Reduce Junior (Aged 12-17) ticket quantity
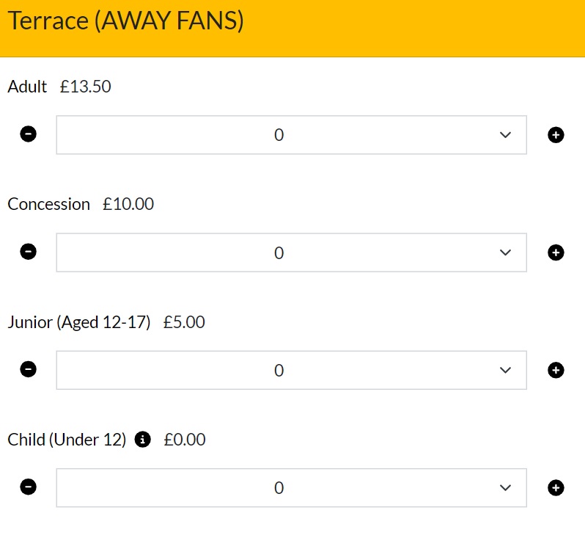This screenshot has height=549, width=585. [29, 369]
